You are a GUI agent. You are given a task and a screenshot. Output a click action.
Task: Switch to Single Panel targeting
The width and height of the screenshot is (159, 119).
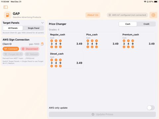click(x=33, y=28)
